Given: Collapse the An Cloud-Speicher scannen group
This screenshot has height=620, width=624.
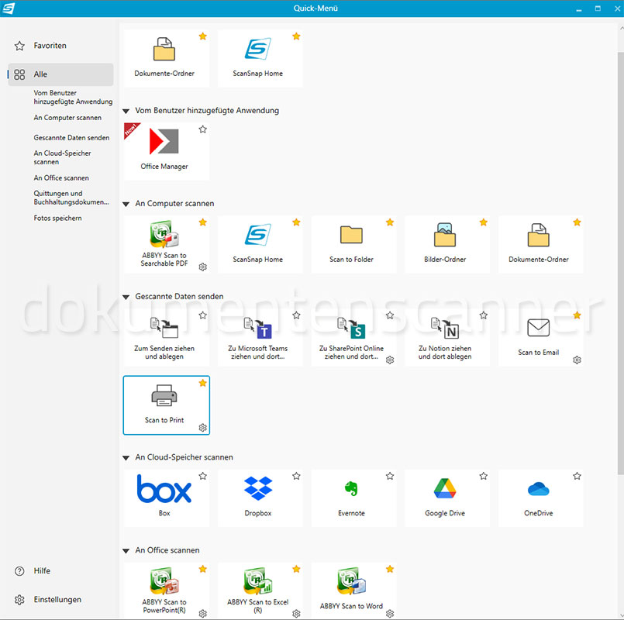Looking at the screenshot, I should (127, 458).
